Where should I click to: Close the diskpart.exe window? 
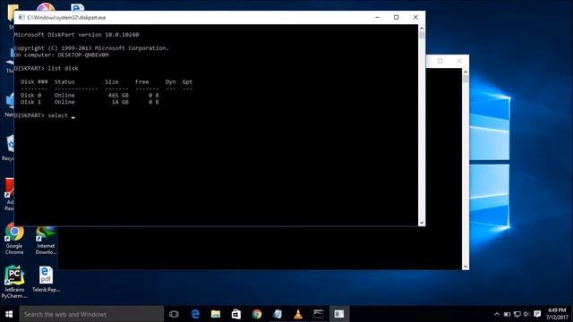pos(415,17)
